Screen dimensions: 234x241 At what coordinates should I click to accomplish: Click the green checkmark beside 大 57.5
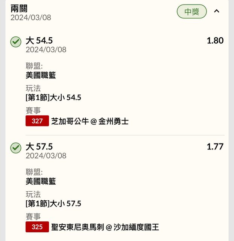[x=16, y=148]
